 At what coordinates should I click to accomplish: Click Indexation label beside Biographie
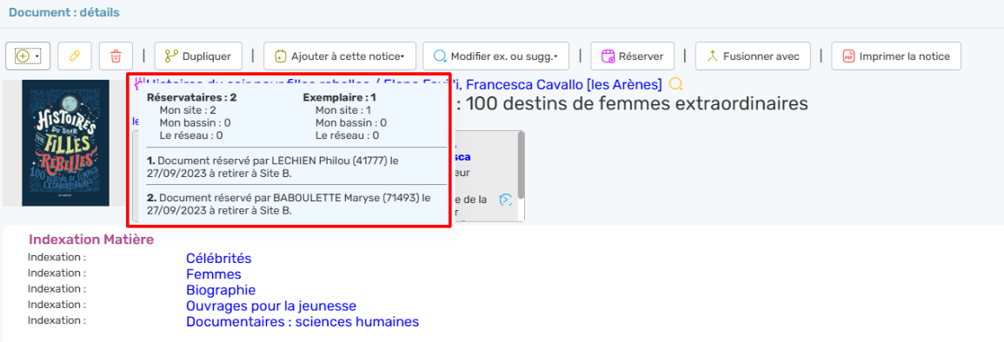(57, 288)
